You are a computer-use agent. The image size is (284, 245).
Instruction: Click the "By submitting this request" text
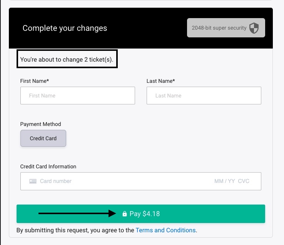75,230
